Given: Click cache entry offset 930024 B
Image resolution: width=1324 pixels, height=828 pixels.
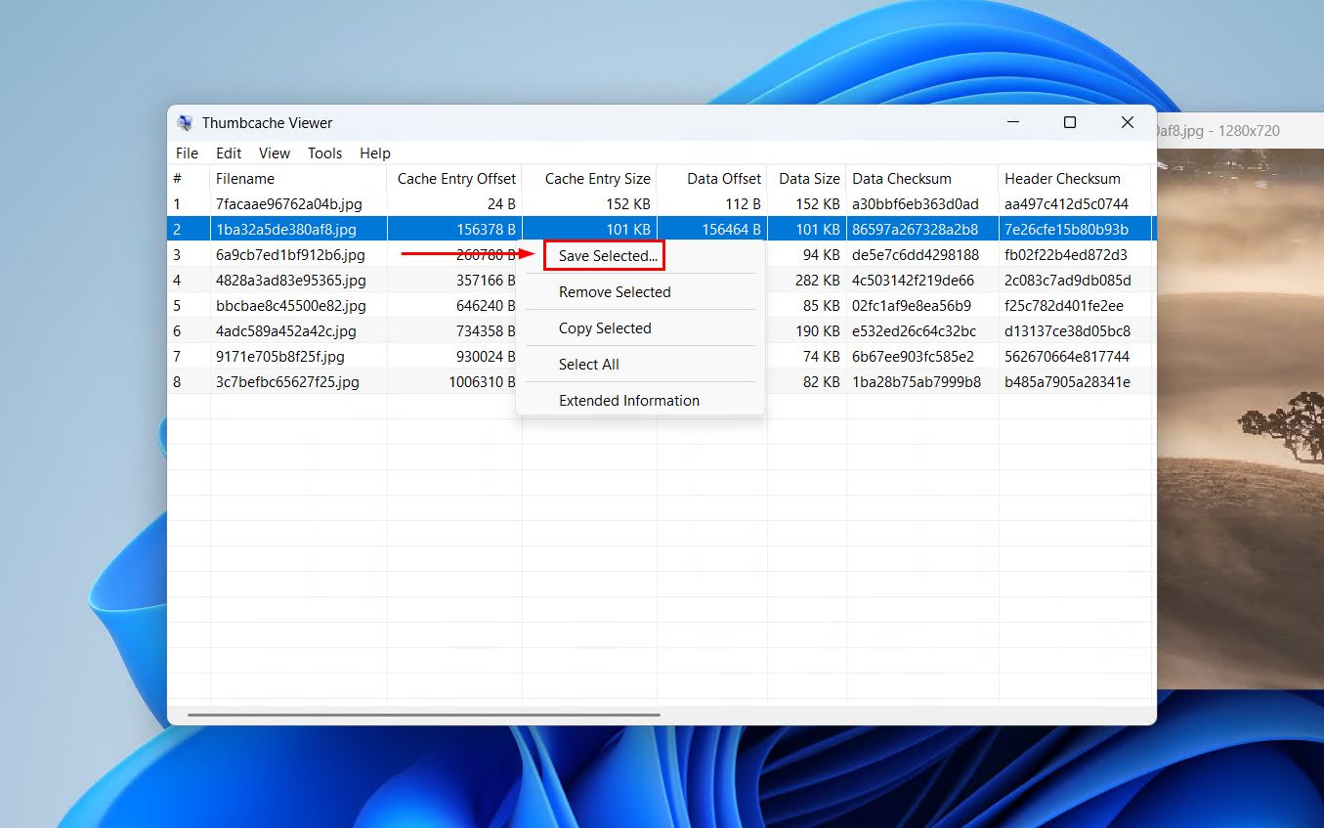Looking at the screenshot, I should click(486, 357).
